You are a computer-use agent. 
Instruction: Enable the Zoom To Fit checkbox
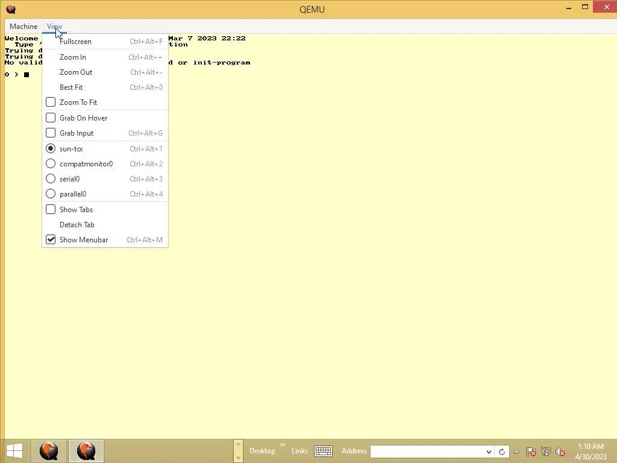point(51,102)
